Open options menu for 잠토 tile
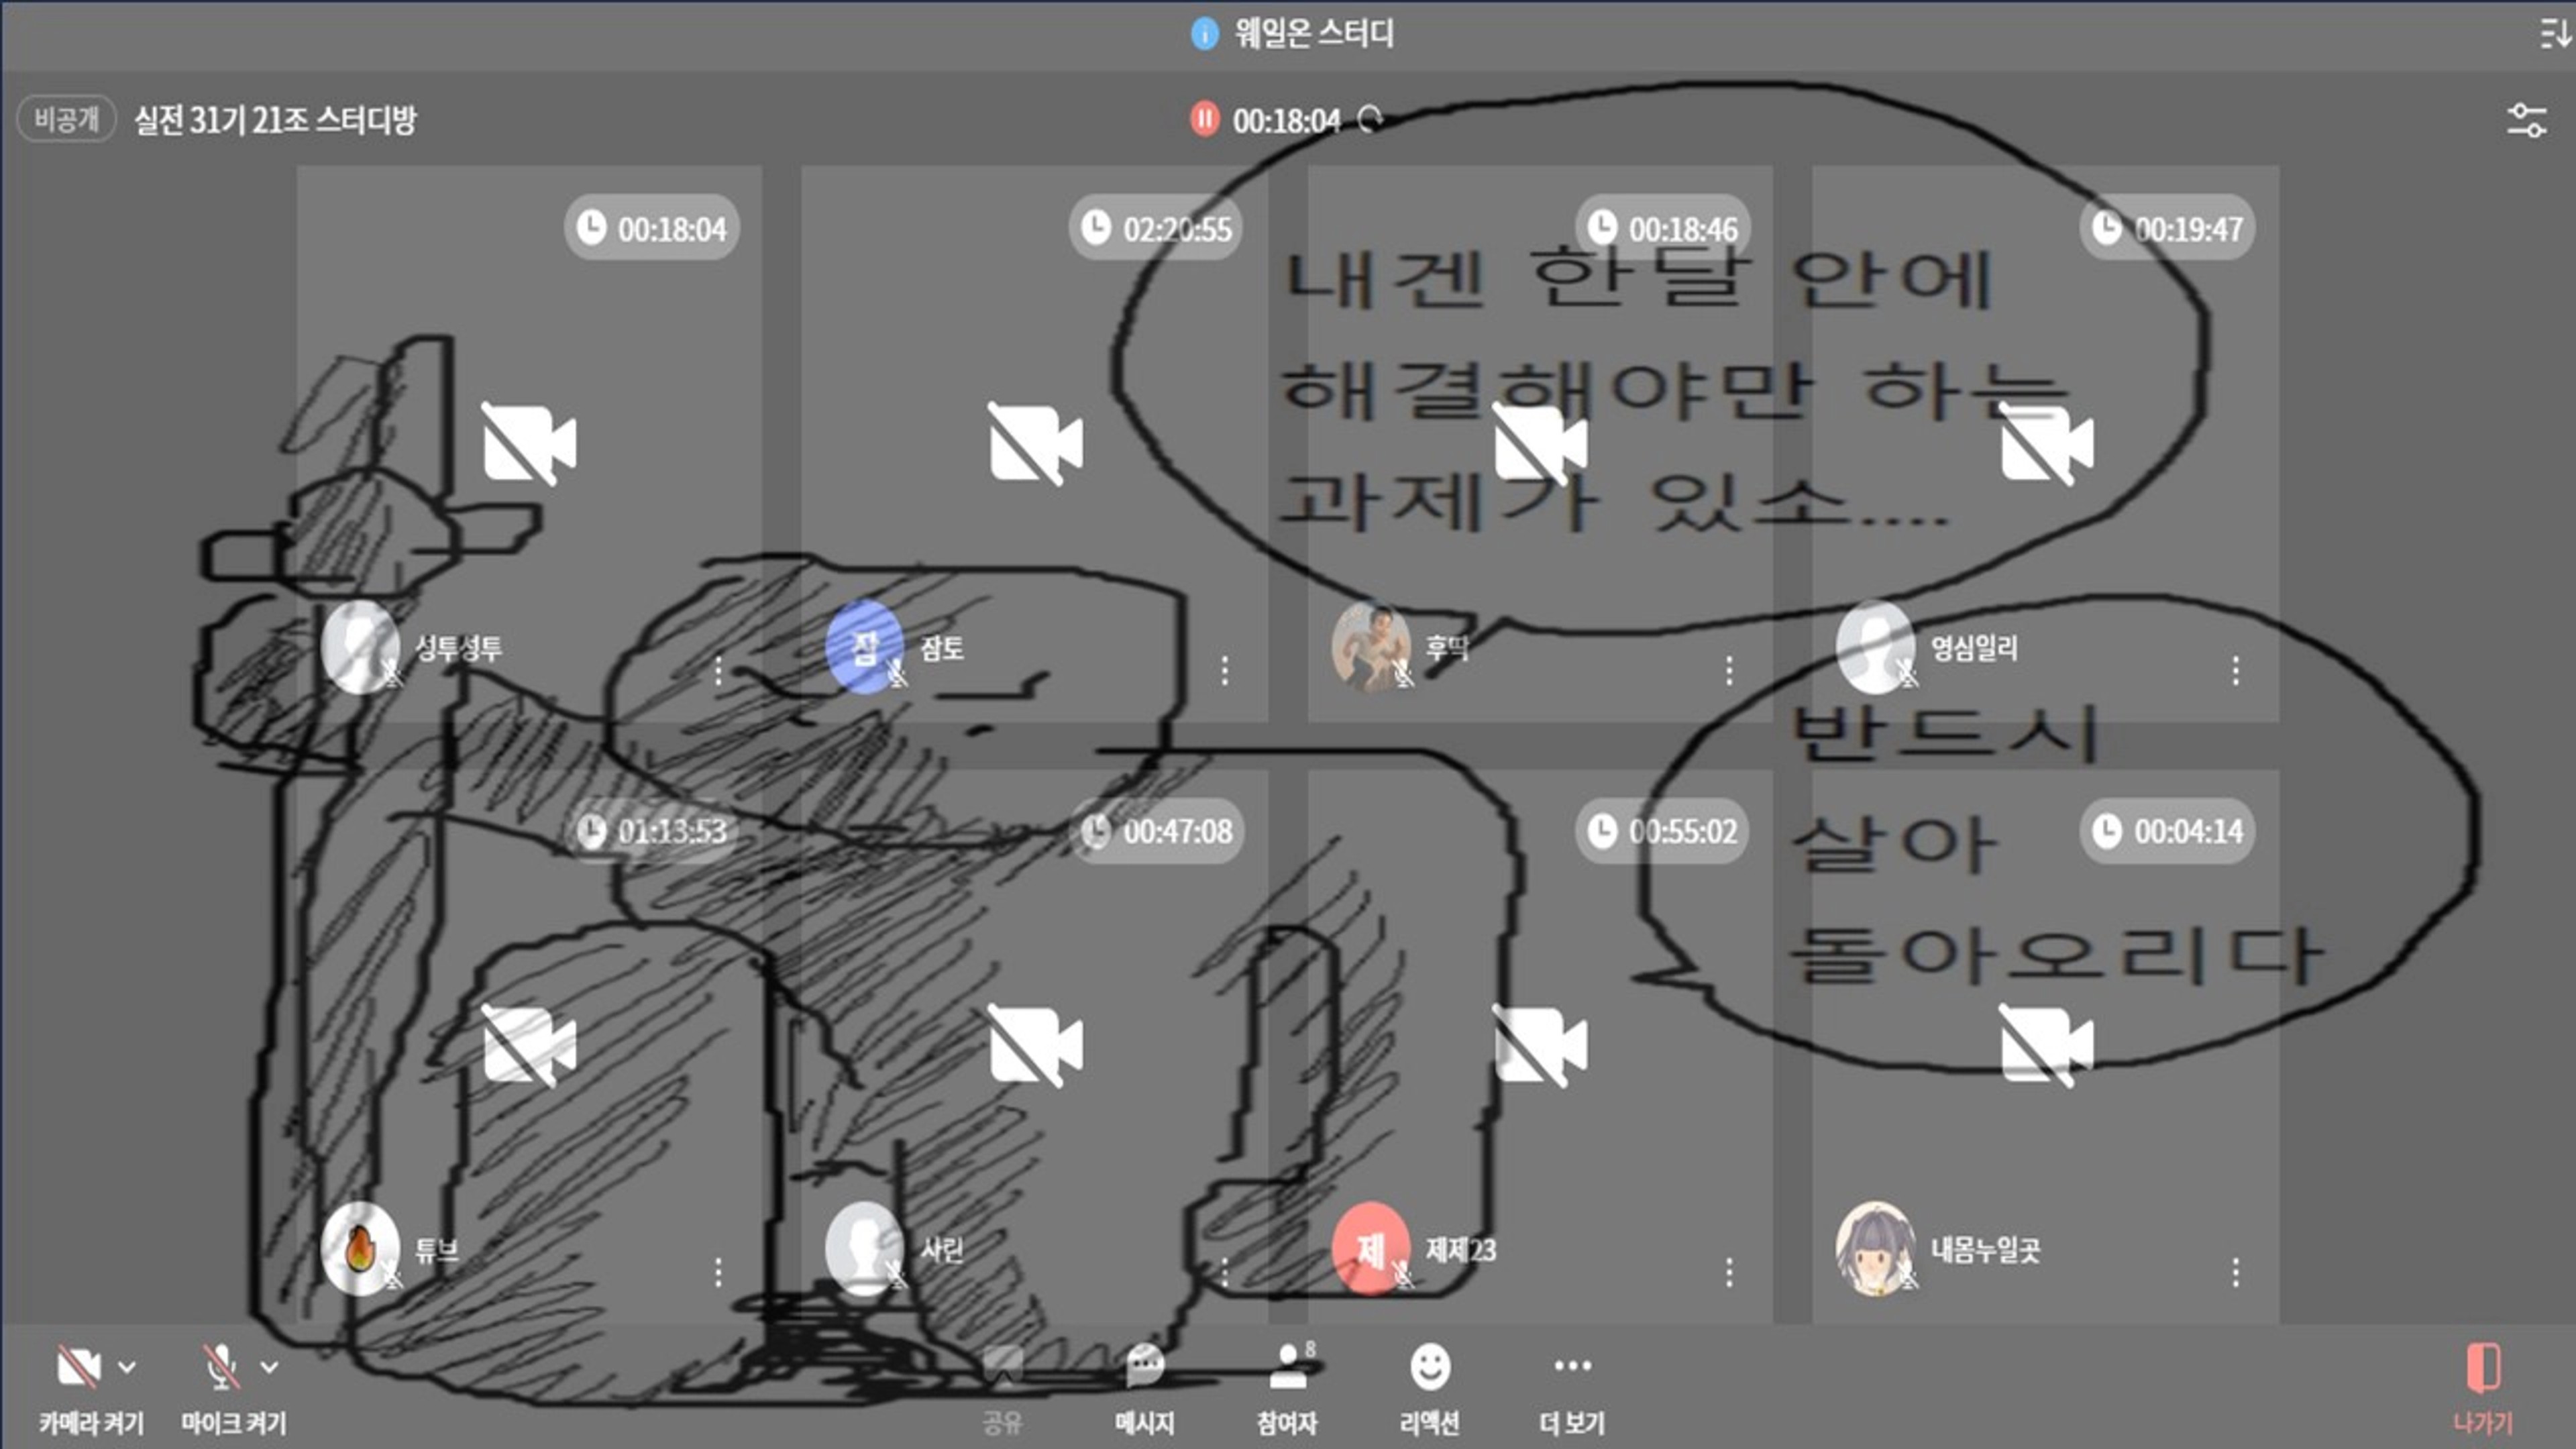 click(1225, 670)
